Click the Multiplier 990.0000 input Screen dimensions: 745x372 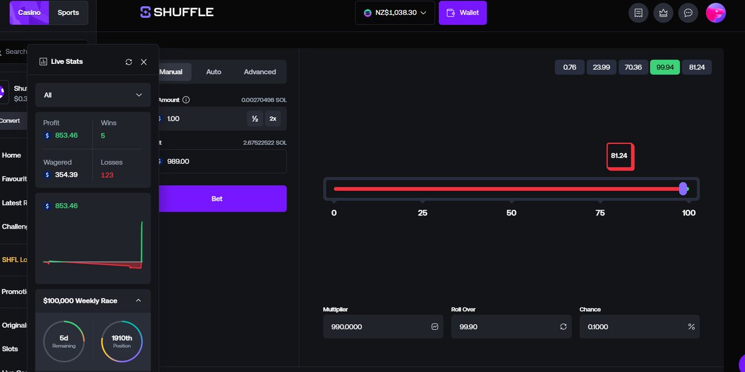tap(383, 327)
